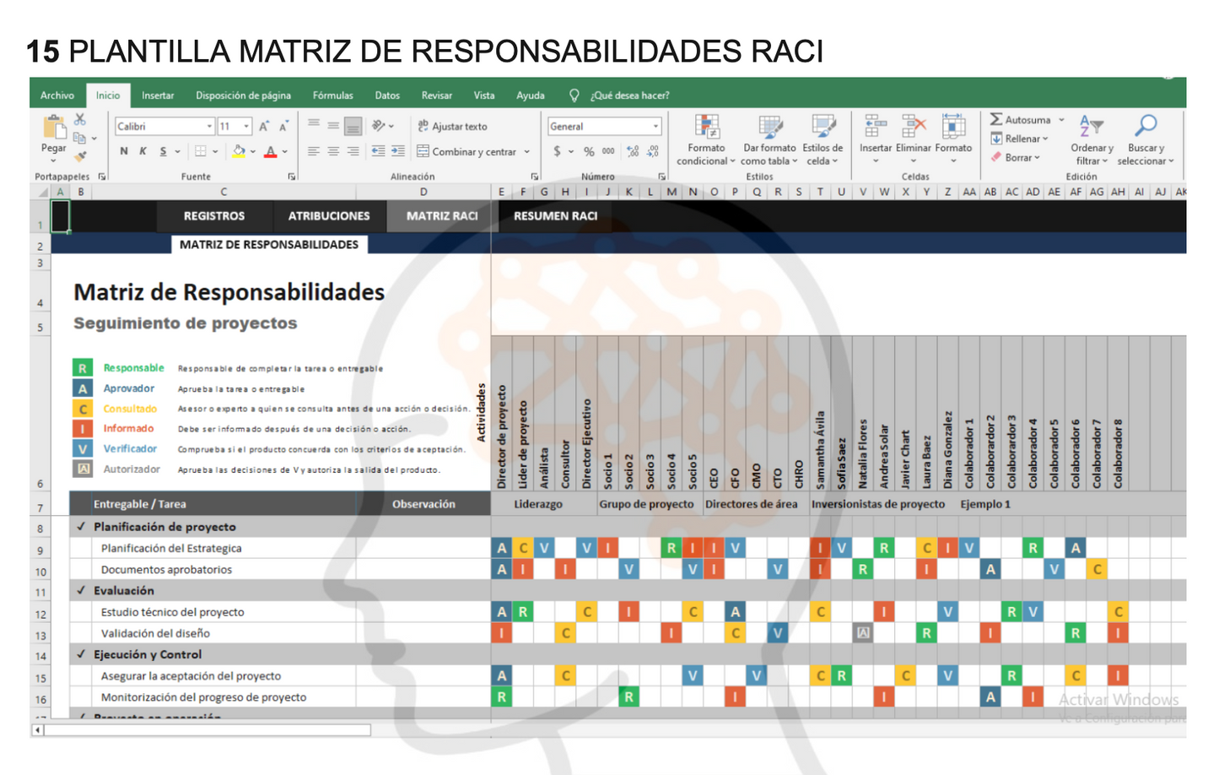
Task: Decrease decimal places icon
Action: pyautogui.click(x=653, y=152)
